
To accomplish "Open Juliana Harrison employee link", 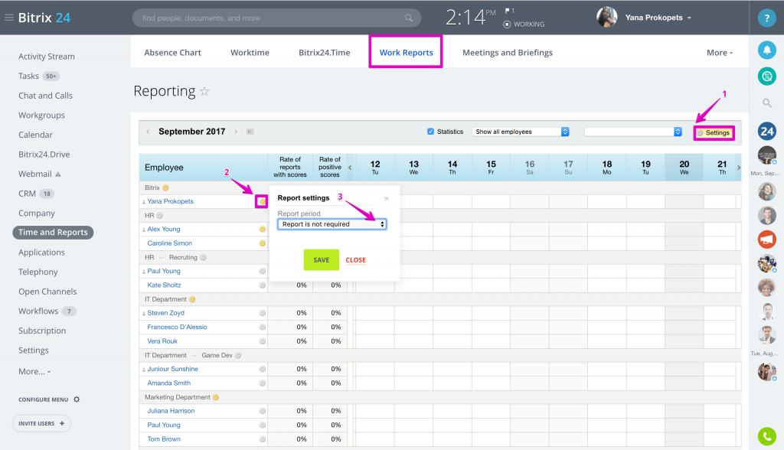I will pos(171,411).
